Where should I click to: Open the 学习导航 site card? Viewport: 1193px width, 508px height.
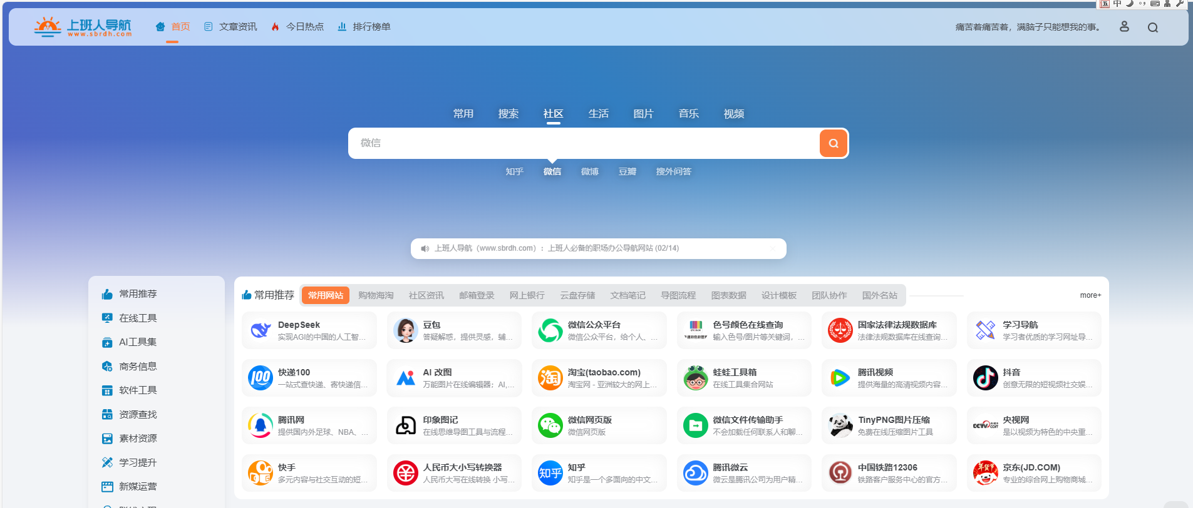[1034, 330]
